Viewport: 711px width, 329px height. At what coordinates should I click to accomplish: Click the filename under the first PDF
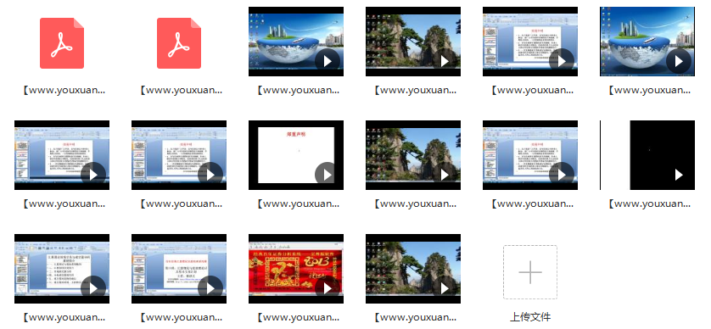coord(64,90)
